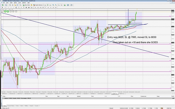Image resolution: width=175 pixels, height=109 pixels.
Task: Switch timeframe to H4
Action: click(x=48, y=8)
